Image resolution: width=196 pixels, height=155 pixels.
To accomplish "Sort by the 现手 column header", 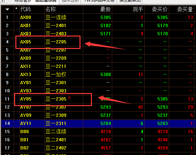I will [138, 9].
